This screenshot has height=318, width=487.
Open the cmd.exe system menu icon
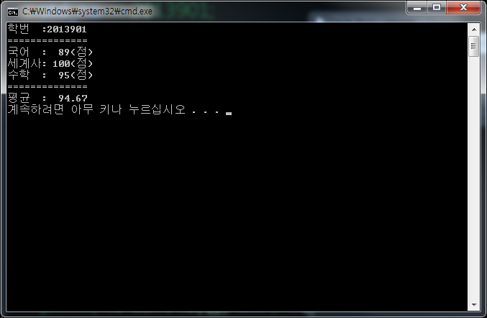click(13, 12)
